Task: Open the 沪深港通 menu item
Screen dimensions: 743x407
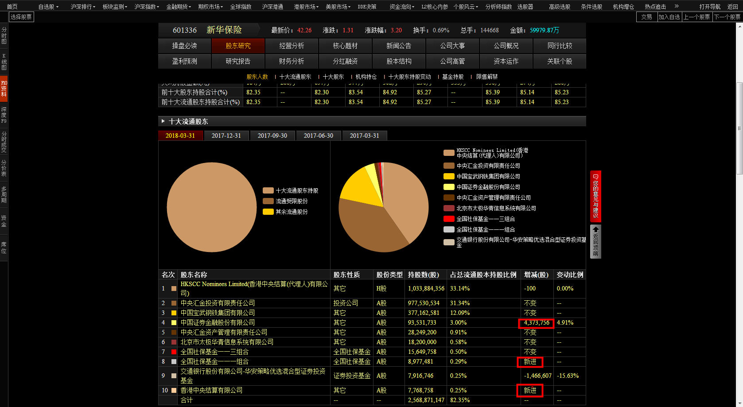Action: pos(272,7)
